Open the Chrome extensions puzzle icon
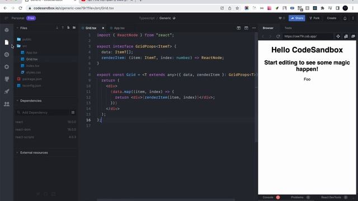The height and width of the screenshot is (201, 358). [x=322, y=8]
